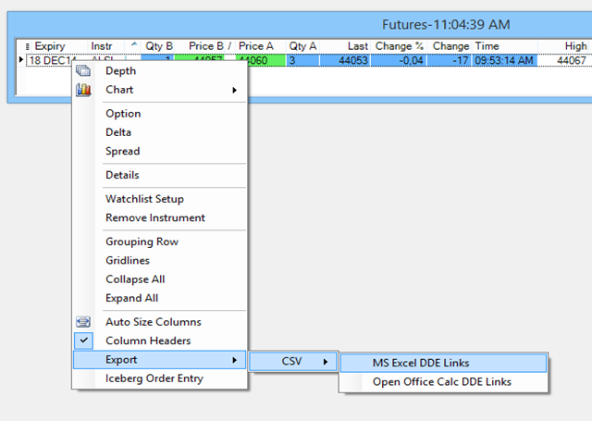
Task: Open Watchlist Setup
Action: click(144, 199)
